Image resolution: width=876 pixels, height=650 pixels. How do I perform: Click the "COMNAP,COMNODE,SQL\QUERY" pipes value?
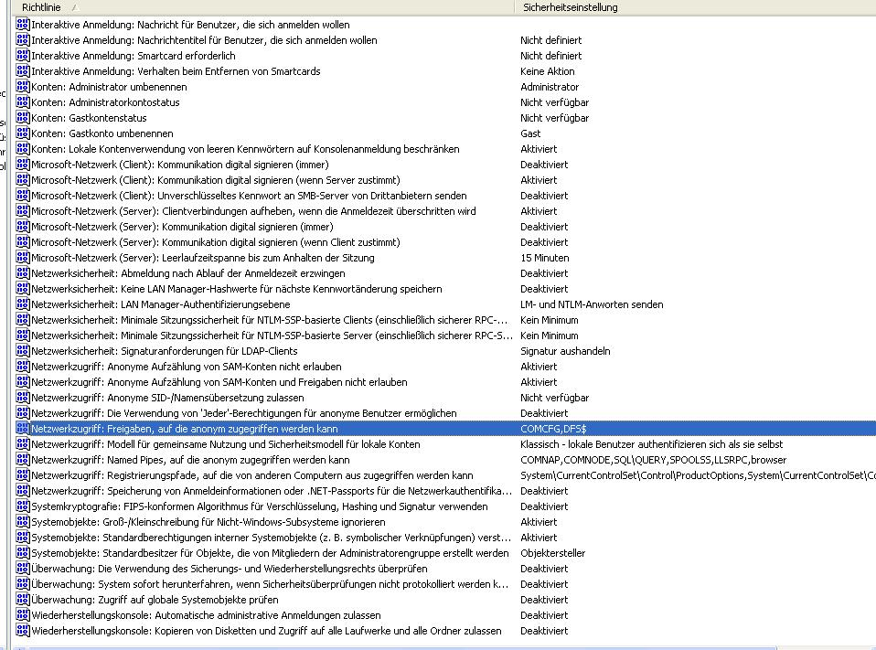click(x=654, y=460)
